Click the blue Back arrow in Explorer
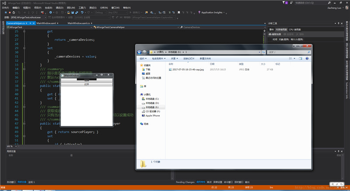This screenshot has height=191, width=350. click(139, 52)
